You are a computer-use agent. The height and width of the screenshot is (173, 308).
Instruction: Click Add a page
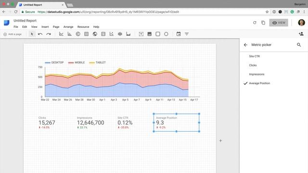click(x=13, y=34)
